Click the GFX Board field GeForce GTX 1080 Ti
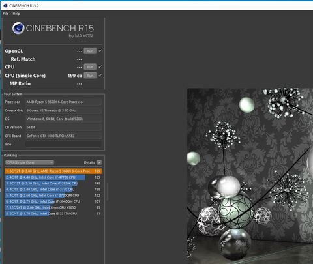 point(63,136)
